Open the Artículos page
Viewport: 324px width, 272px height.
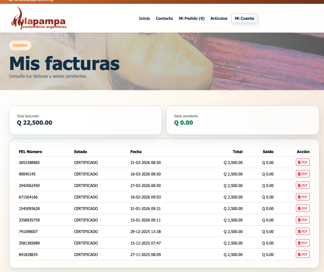[219, 18]
